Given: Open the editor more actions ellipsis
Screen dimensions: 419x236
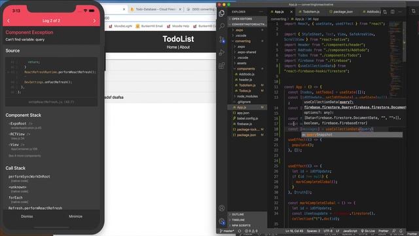Looking at the screenshot, I should [x=400, y=12].
